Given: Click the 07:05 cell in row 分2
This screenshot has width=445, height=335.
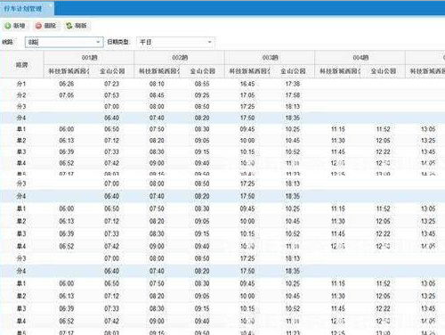Looking at the screenshot, I should click(67, 95).
